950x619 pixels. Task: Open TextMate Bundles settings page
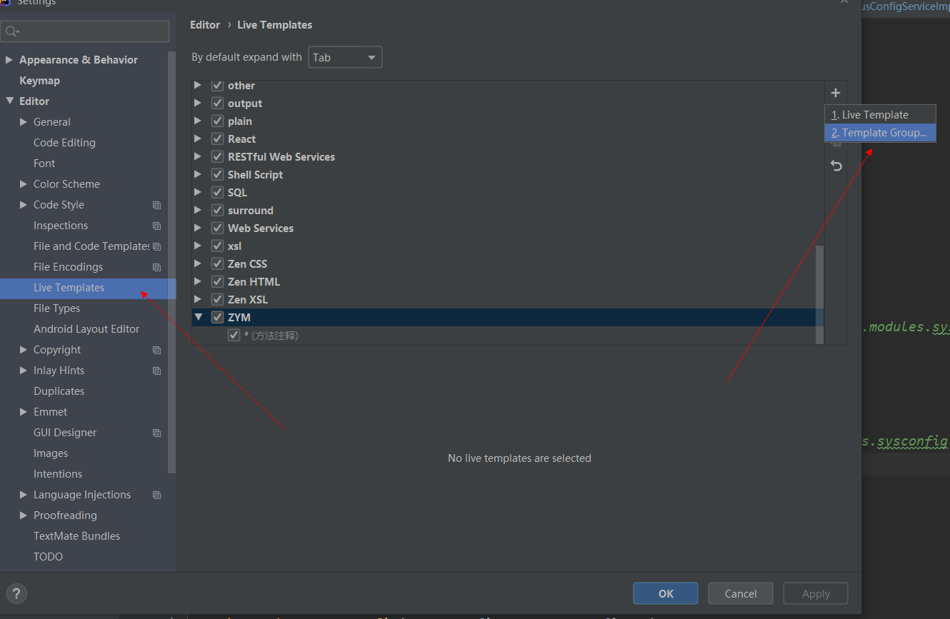[76, 536]
